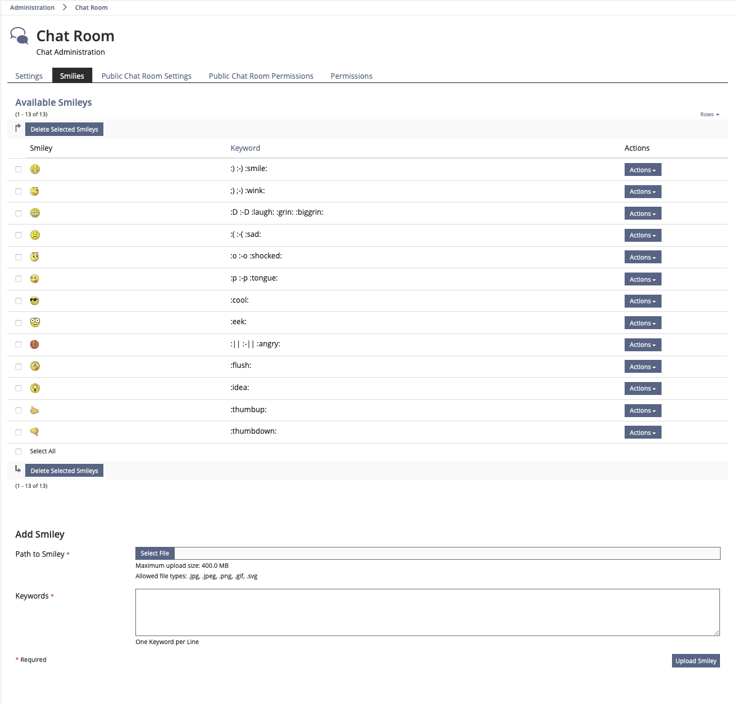The height and width of the screenshot is (705, 736).
Task: Click the smile emoticon image
Action: point(35,169)
